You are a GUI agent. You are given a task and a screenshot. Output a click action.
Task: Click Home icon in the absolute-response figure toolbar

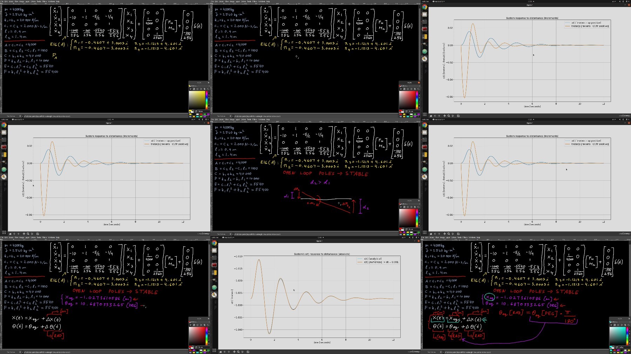tap(220, 352)
